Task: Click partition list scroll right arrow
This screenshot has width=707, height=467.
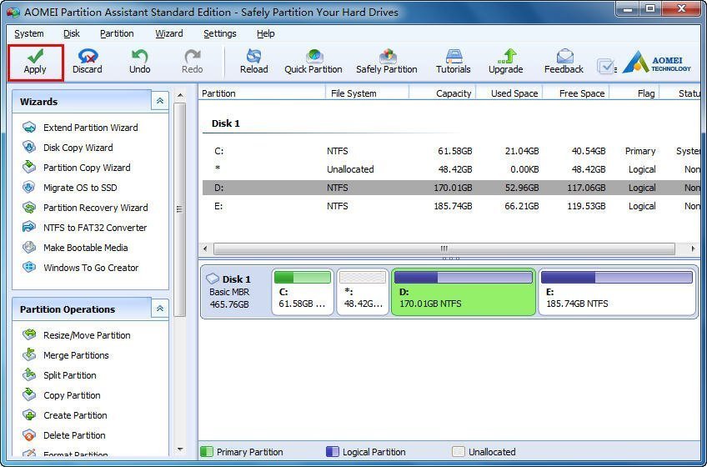Action: coord(693,249)
